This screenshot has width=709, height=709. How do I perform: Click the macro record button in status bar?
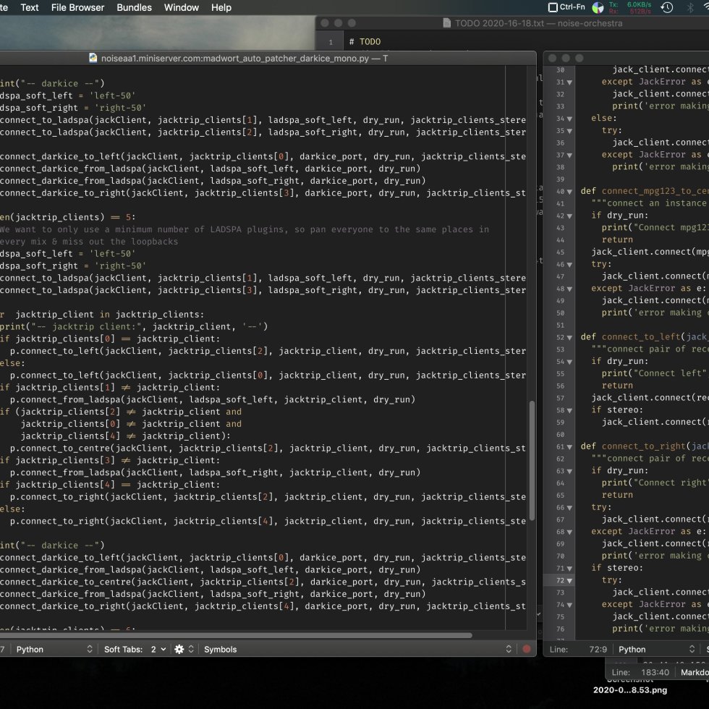coord(527,649)
